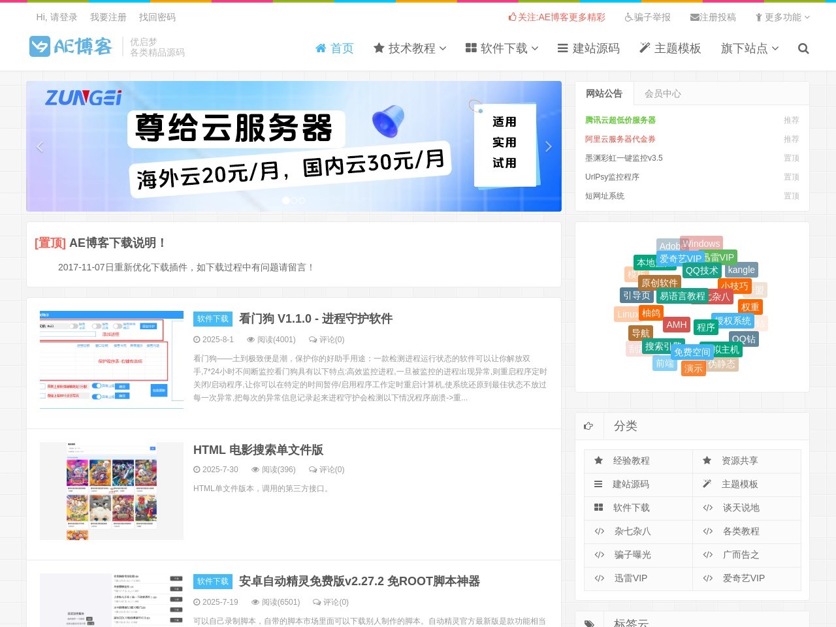Open the search magnifier icon
Viewport: 836px width, 627px height.
[x=803, y=48]
